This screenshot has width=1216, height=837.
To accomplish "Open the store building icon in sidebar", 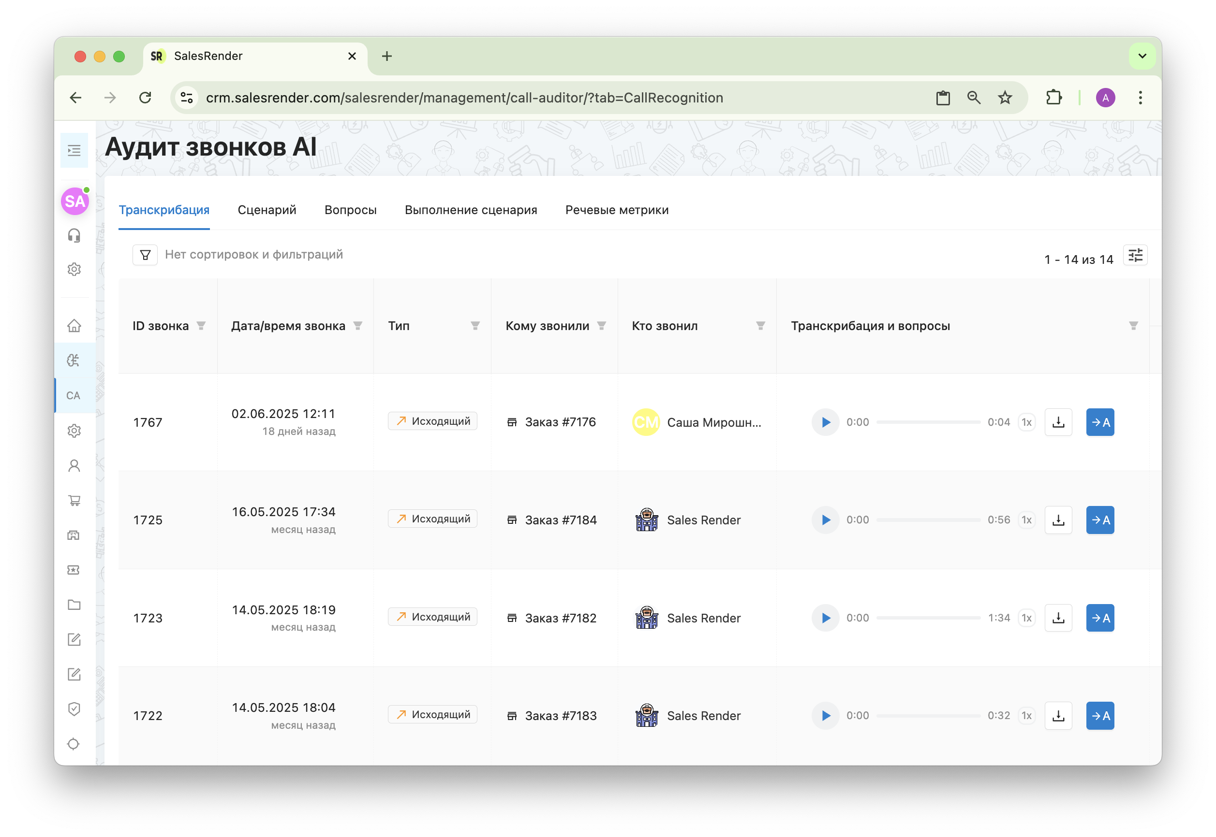I will (74, 535).
